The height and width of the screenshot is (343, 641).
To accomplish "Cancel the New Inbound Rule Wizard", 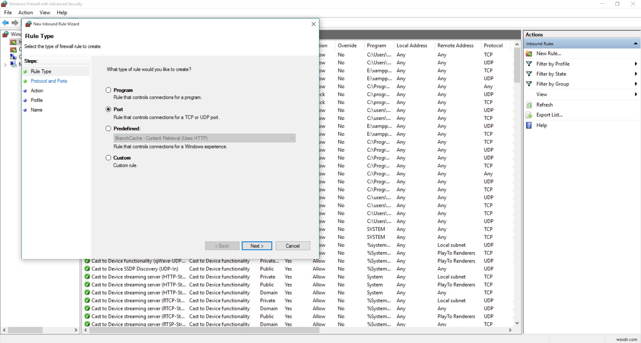I will (x=293, y=246).
